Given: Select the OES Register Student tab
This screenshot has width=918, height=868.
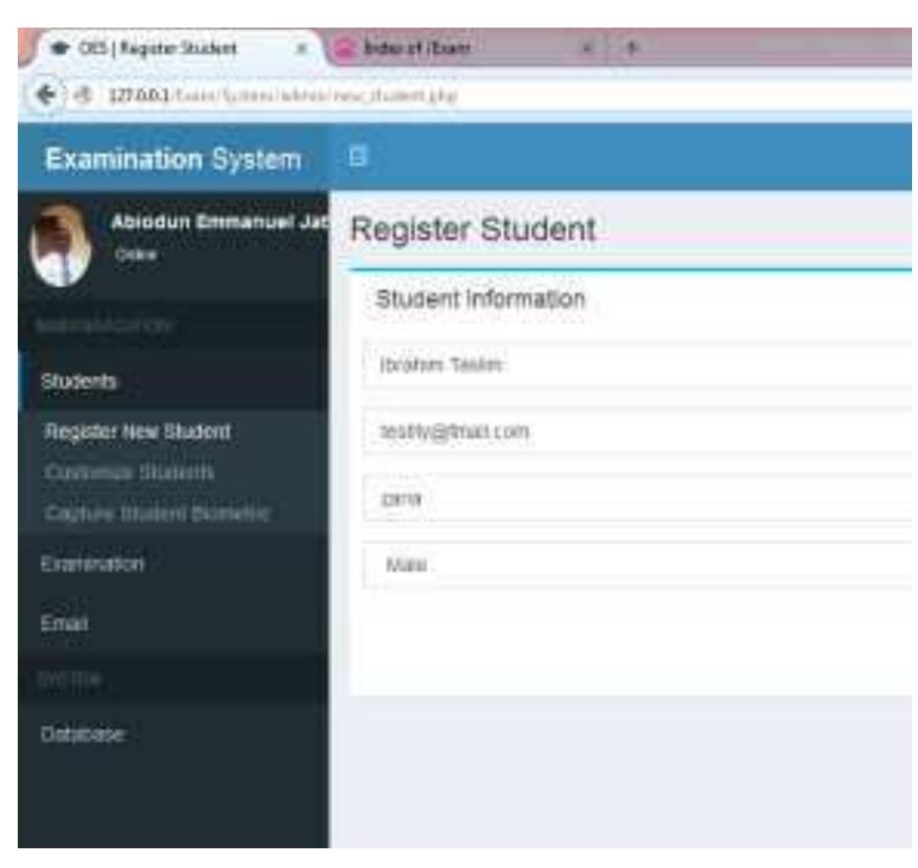Looking at the screenshot, I should click(176, 48).
